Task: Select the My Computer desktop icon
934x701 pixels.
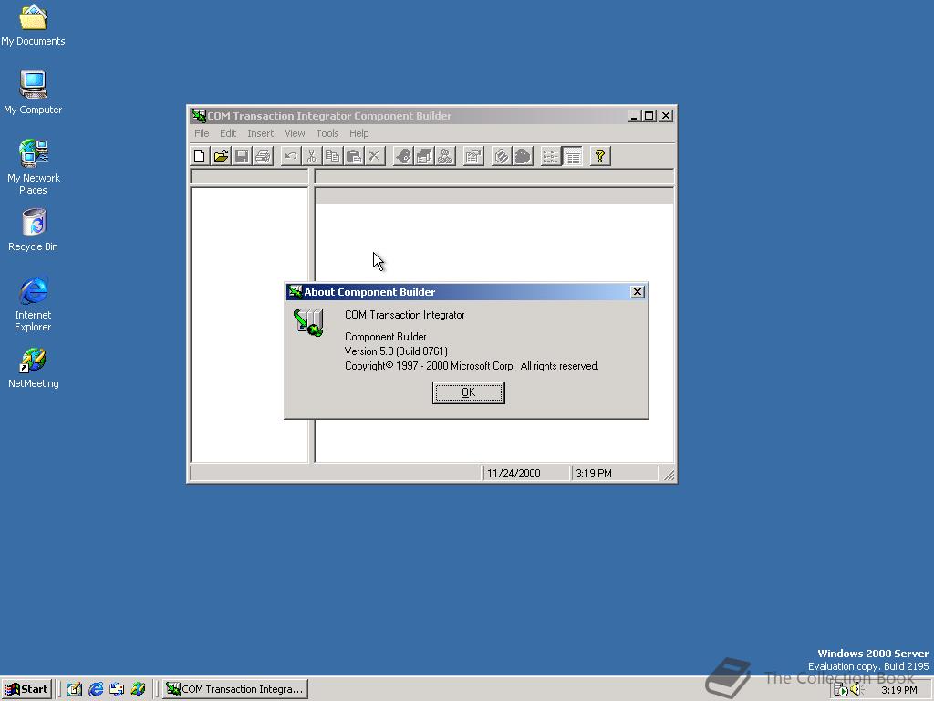Action: point(33,92)
